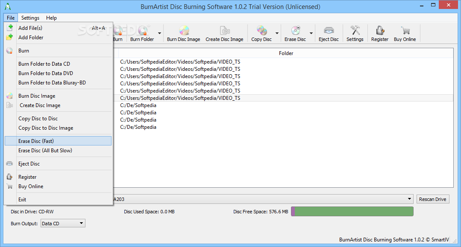The image size is (461, 247).
Task: Click the Register padlock icon in menu
Action: 9,177
